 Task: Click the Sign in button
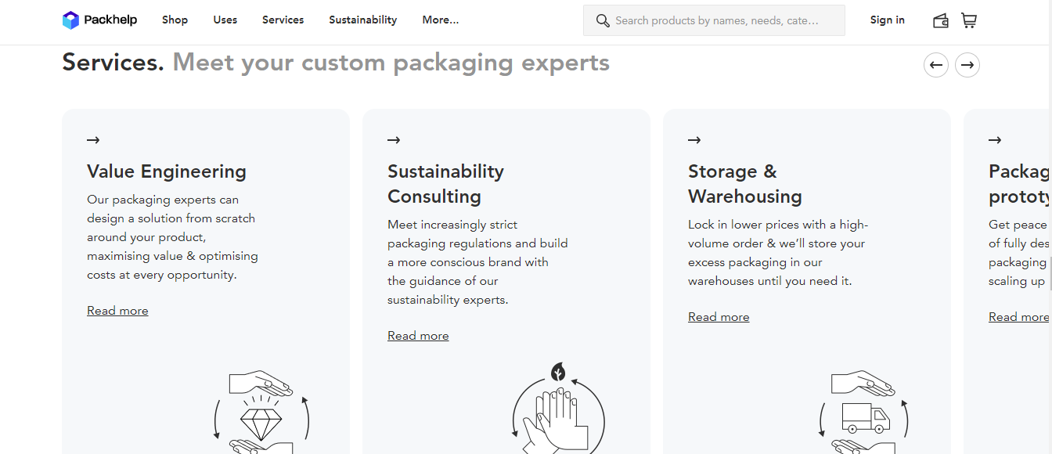(x=887, y=20)
